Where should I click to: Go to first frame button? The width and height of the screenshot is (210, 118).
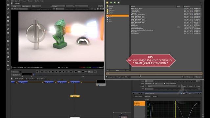42,72
